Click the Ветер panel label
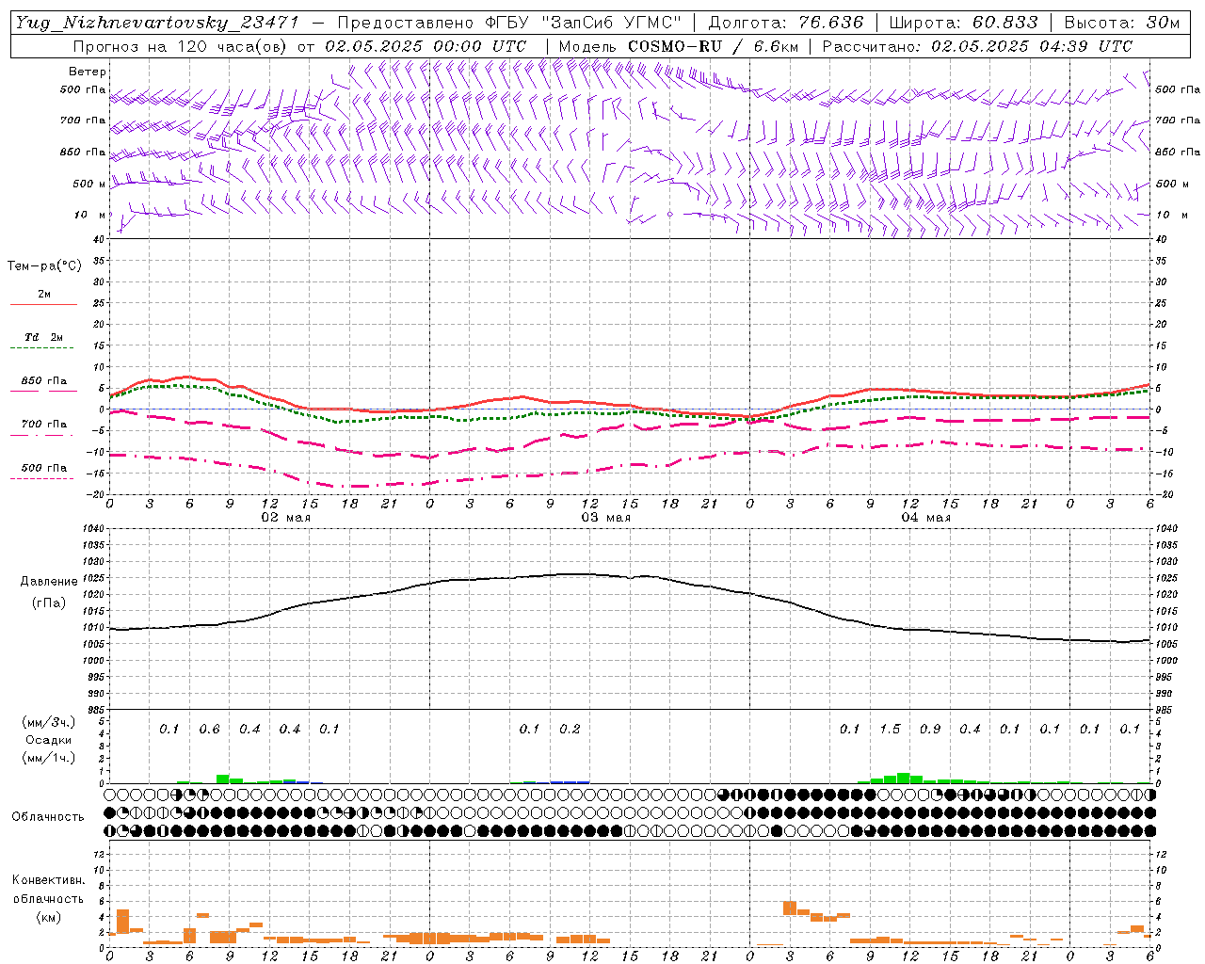Image resolution: width=1205 pixels, height=964 pixels. click(88, 72)
